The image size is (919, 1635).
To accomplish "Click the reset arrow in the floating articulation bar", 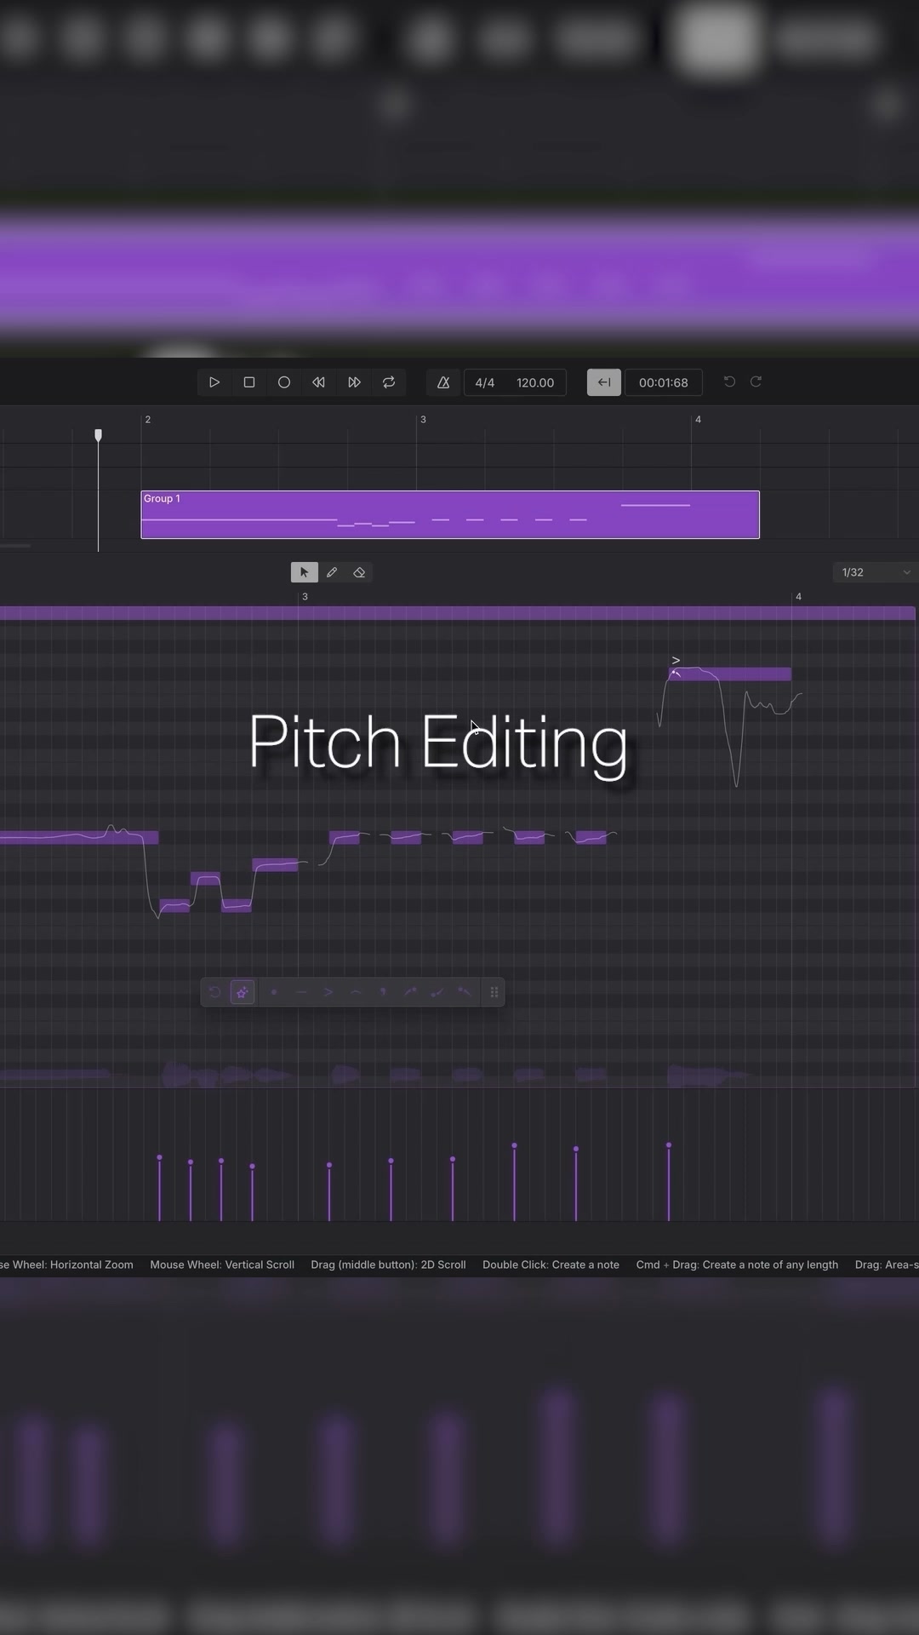I will [214, 992].
